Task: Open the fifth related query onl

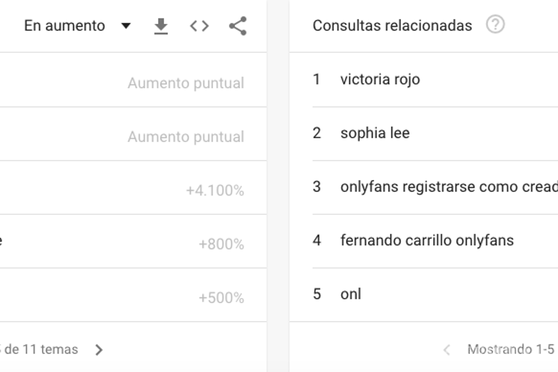Action: click(350, 293)
